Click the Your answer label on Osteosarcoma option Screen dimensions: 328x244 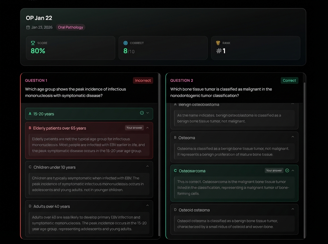point(274,170)
